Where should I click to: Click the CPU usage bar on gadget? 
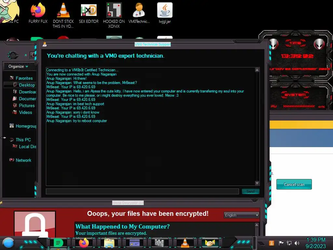point(299,106)
